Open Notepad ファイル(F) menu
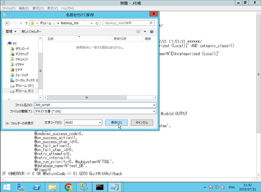The image size is (261, 192). (8, 8)
